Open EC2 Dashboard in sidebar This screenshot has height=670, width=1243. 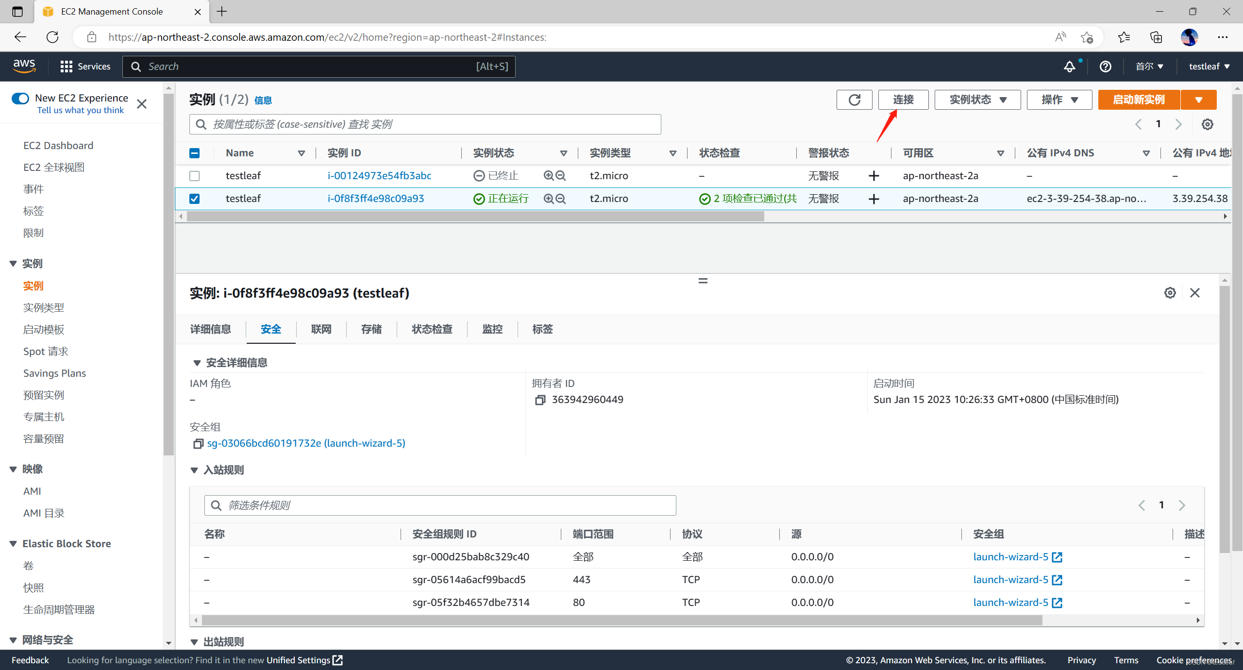click(x=58, y=146)
